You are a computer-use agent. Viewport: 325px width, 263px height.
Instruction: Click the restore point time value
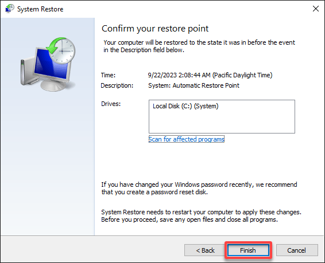coord(210,75)
